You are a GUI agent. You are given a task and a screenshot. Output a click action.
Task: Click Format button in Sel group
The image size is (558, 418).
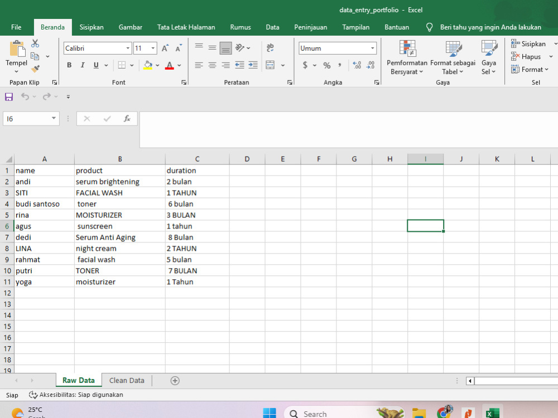(x=529, y=69)
